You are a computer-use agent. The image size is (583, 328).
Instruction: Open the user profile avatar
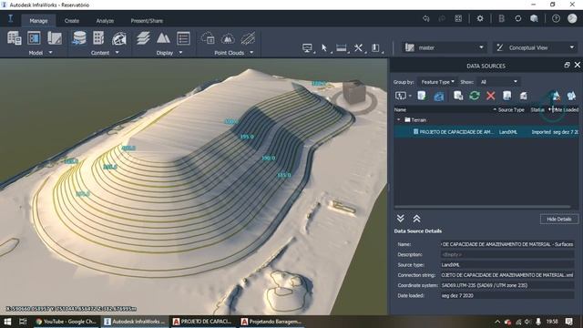572,18
